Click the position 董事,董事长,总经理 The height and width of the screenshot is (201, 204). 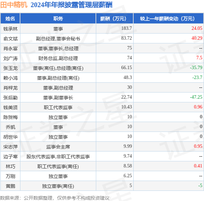point(58,48)
